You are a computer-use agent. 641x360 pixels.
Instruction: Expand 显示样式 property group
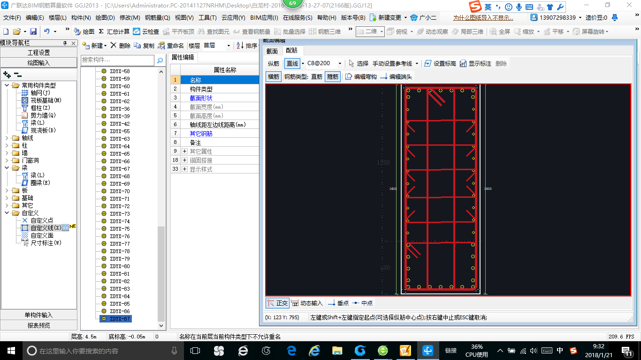coord(185,169)
